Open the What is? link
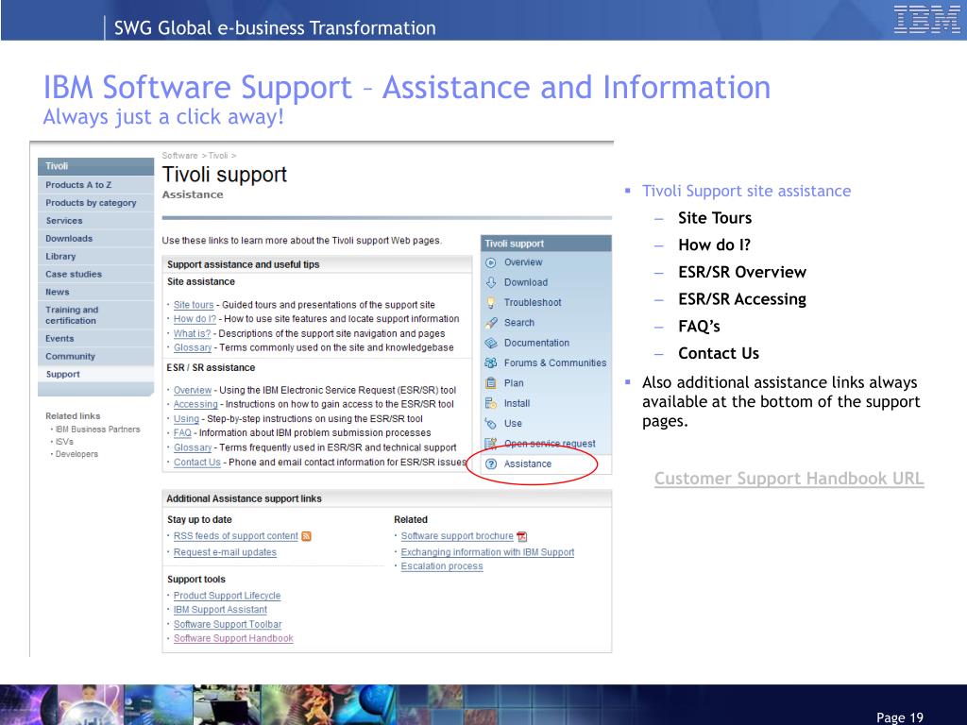Viewport: 967px width, 725px height. 192,333
